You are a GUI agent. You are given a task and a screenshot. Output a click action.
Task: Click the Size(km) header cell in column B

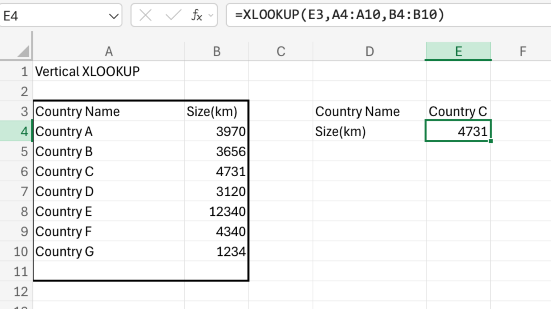point(217,111)
